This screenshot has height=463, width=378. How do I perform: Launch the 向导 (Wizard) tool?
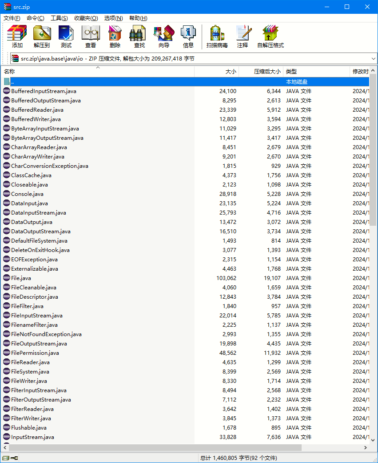pos(164,37)
